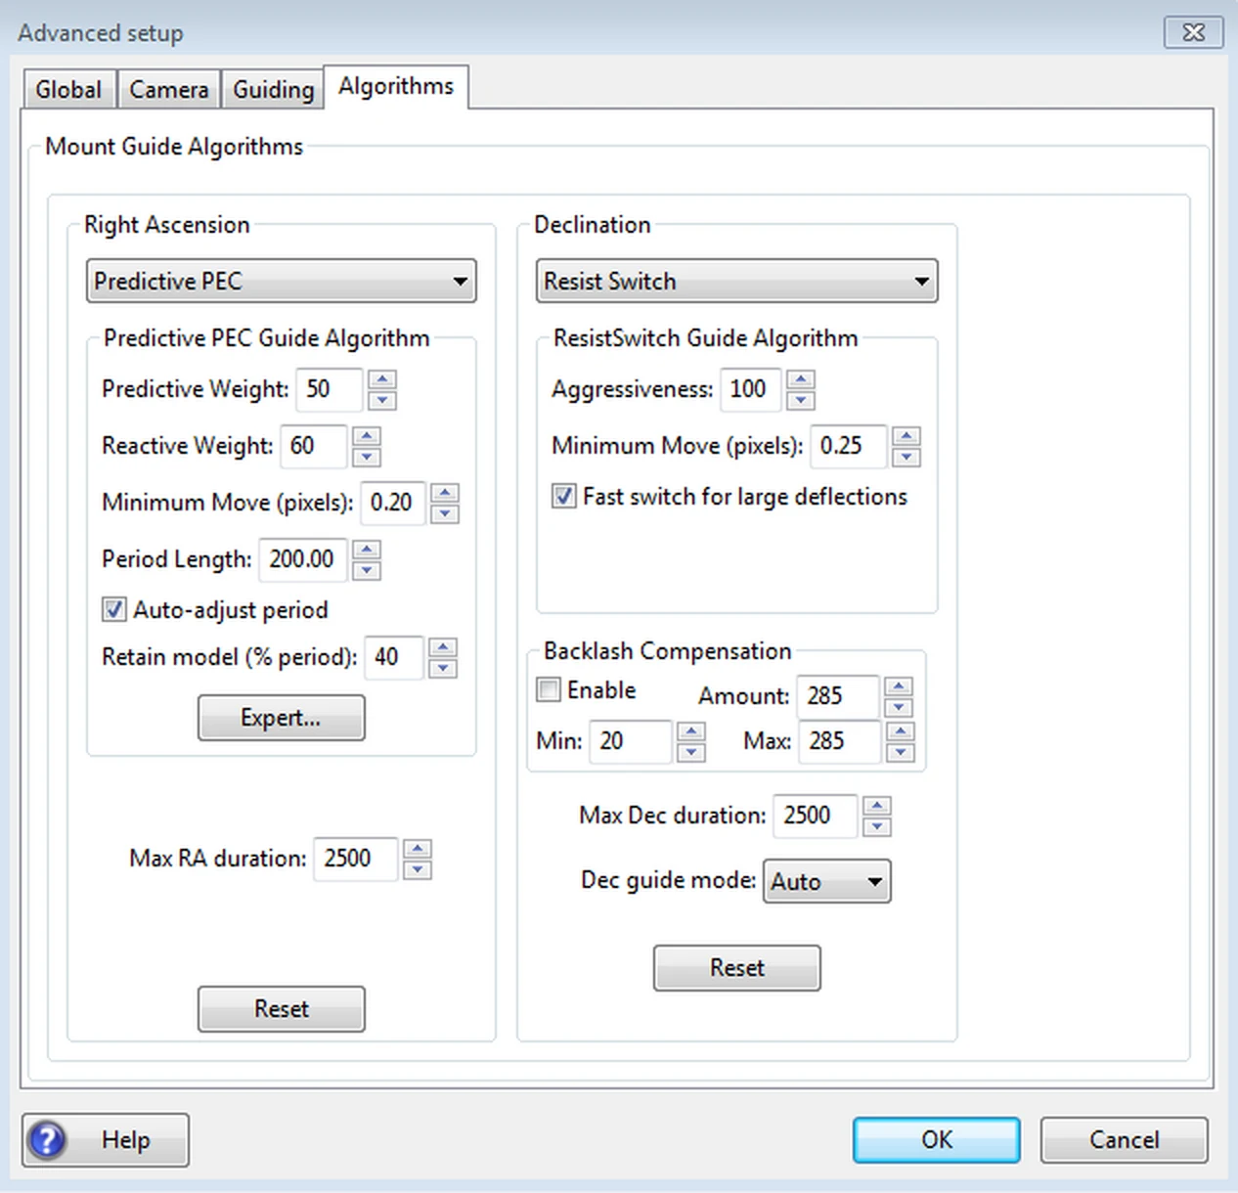Decrease Max RA duration with down arrow
The height and width of the screenshot is (1193, 1238).
tap(418, 868)
